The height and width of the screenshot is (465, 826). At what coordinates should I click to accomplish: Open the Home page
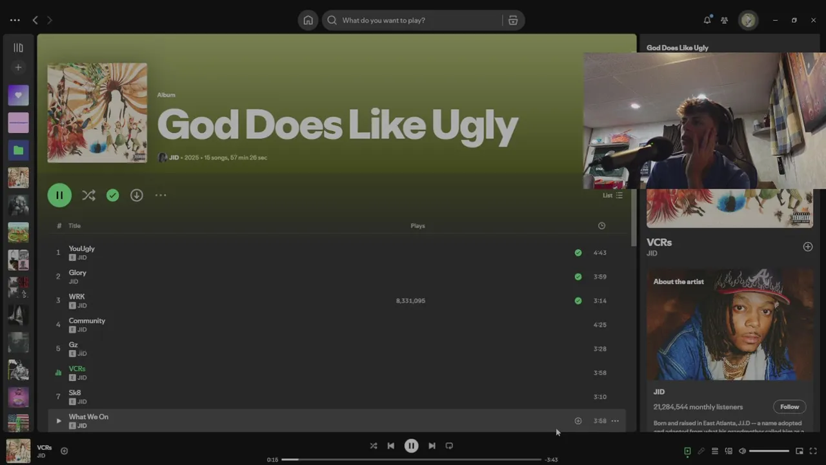coord(308,20)
